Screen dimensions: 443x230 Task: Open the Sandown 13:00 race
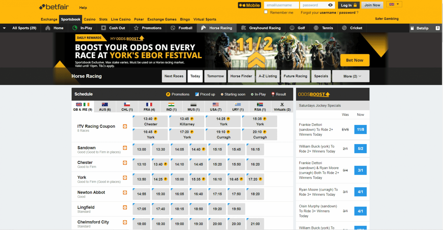tap(141, 149)
